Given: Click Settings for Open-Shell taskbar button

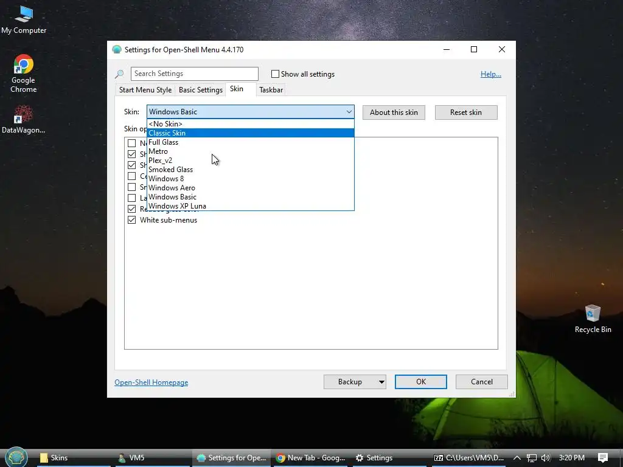Looking at the screenshot, I should pos(231,458).
